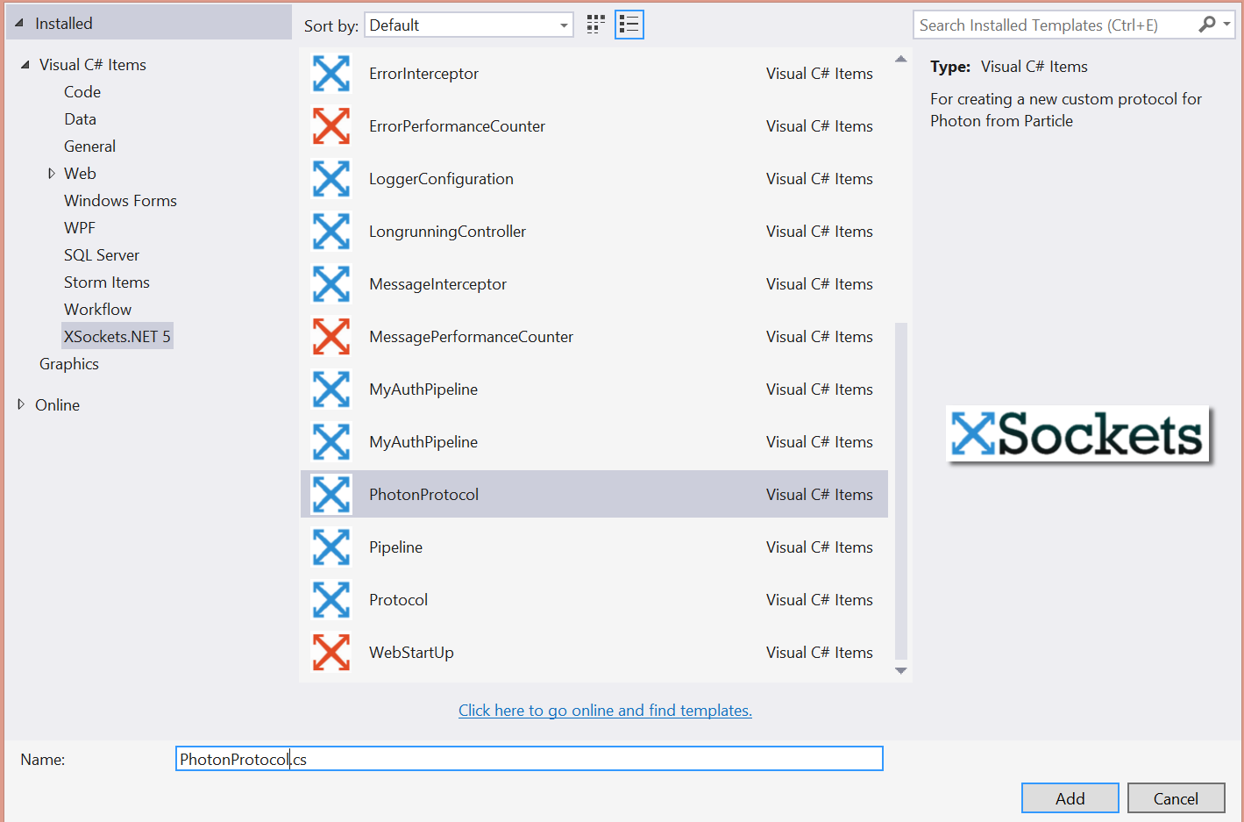Open the online templates link
This screenshot has height=822, width=1244.
(605, 711)
